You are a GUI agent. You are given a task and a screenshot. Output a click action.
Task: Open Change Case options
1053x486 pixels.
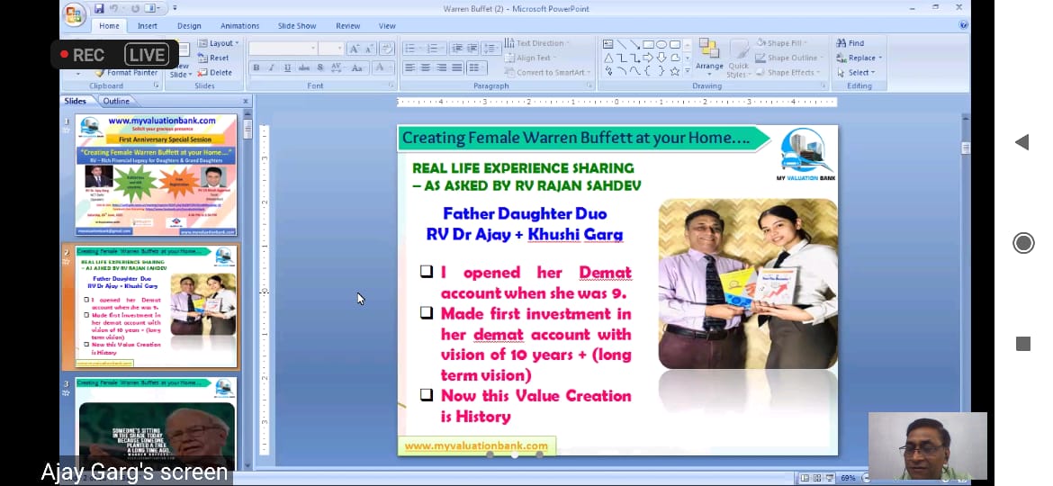[358, 67]
